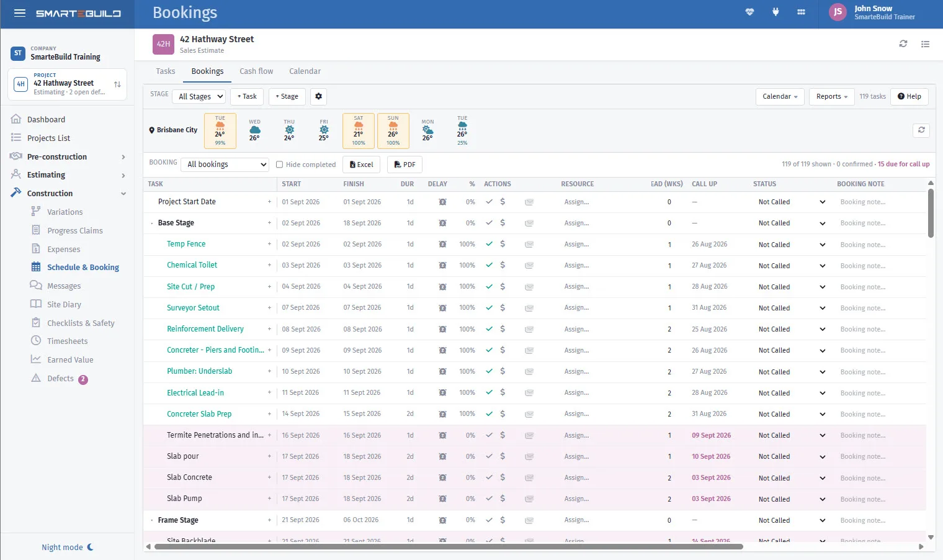Toggle completion checkmark for Electrical Lead-in
943x560 pixels.
pyautogui.click(x=489, y=392)
